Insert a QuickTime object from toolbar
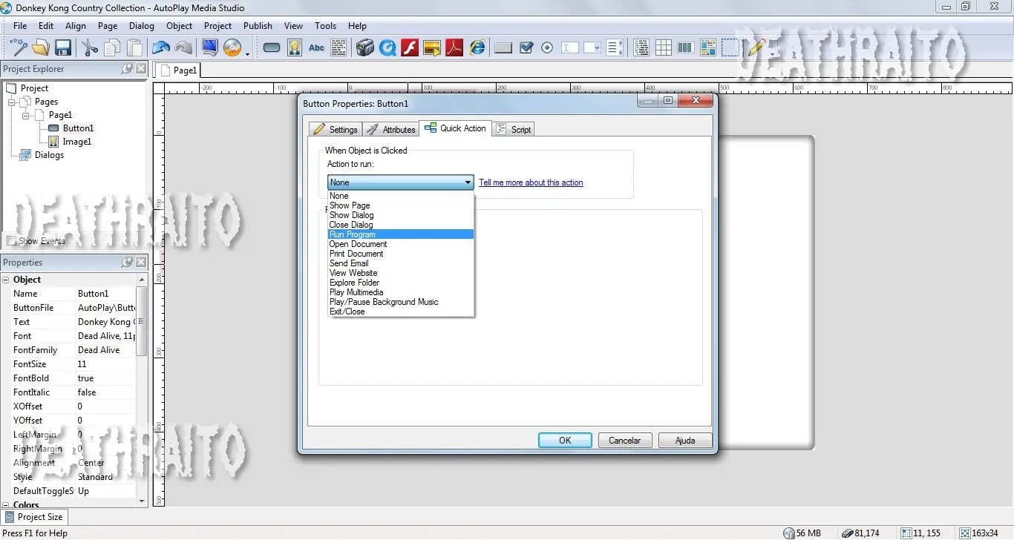The height and width of the screenshot is (540, 1014). (x=387, y=48)
